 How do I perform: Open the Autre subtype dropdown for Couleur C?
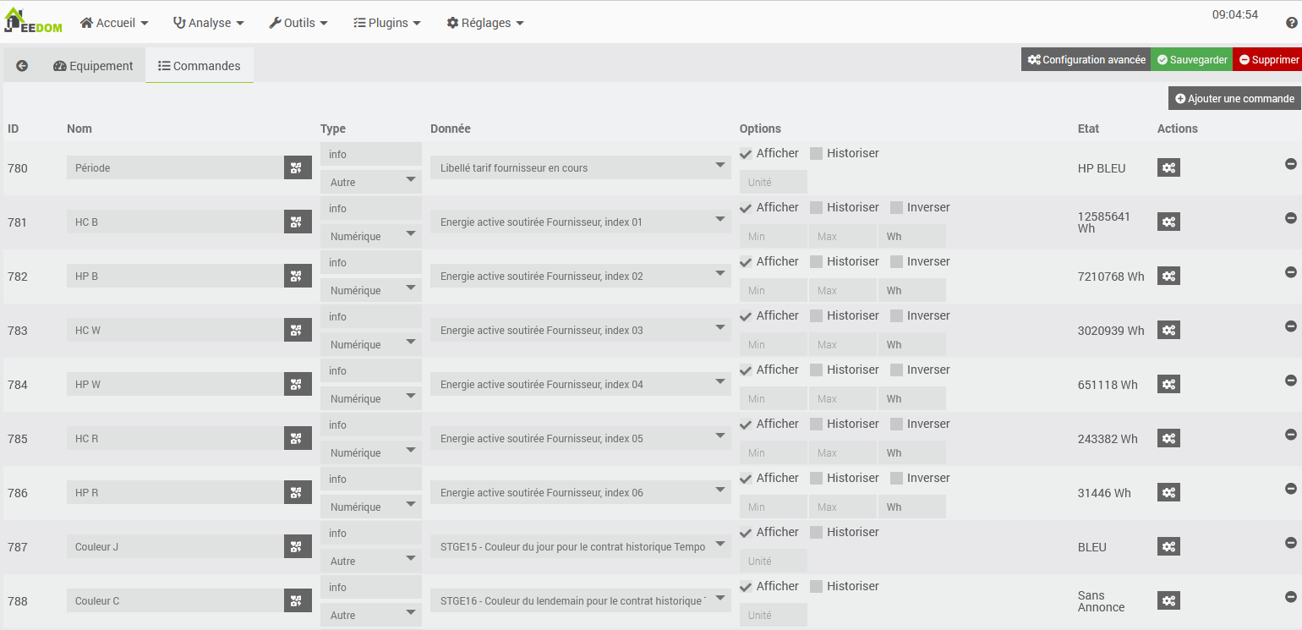click(x=370, y=615)
